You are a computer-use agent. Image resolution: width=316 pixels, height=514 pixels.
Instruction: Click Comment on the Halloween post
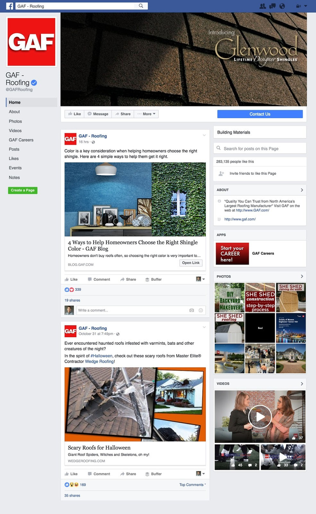(99, 474)
